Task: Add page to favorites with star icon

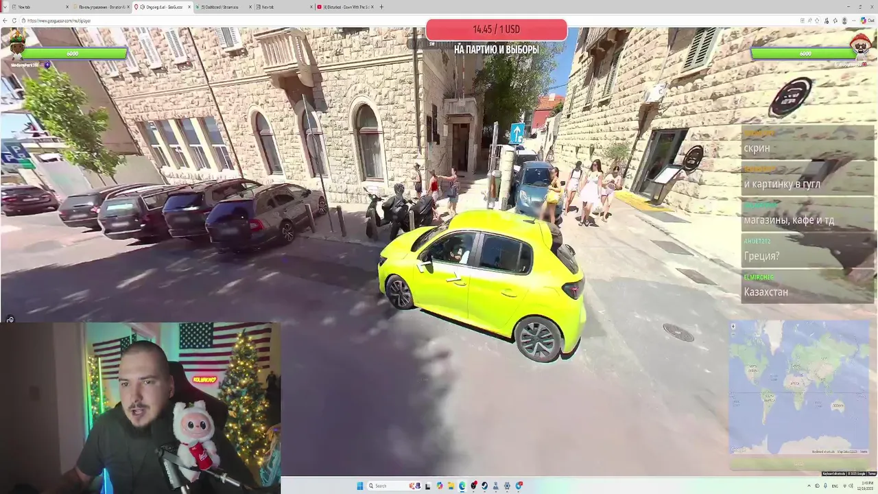Action: tap(817, 21)
